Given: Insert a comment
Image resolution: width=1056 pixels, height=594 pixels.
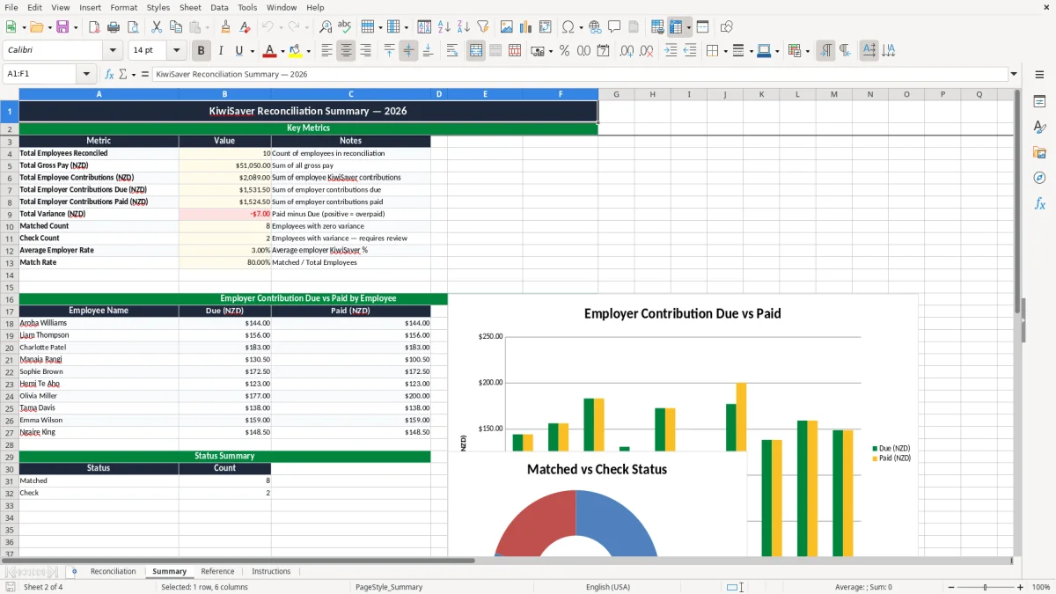Looking at the screenshot, I should click(614, 27).
